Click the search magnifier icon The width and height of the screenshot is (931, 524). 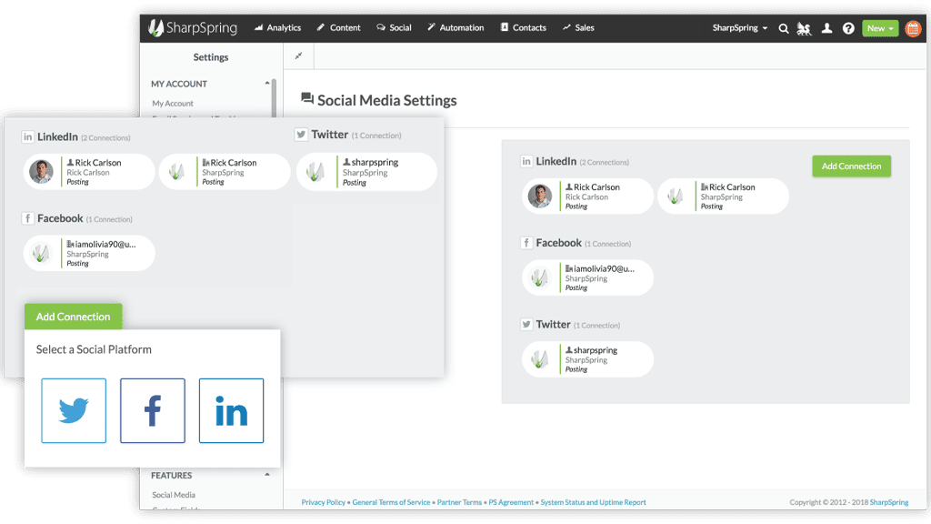point(784,28)
